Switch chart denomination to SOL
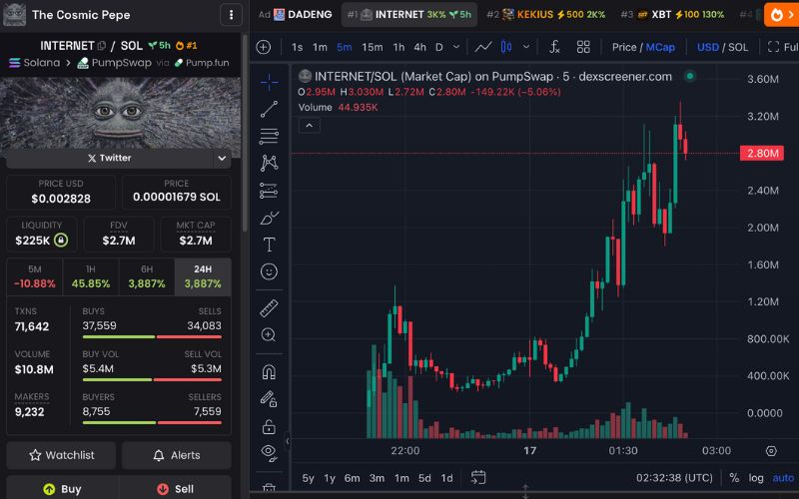799x499 pixels. click(x=738, y=47)
